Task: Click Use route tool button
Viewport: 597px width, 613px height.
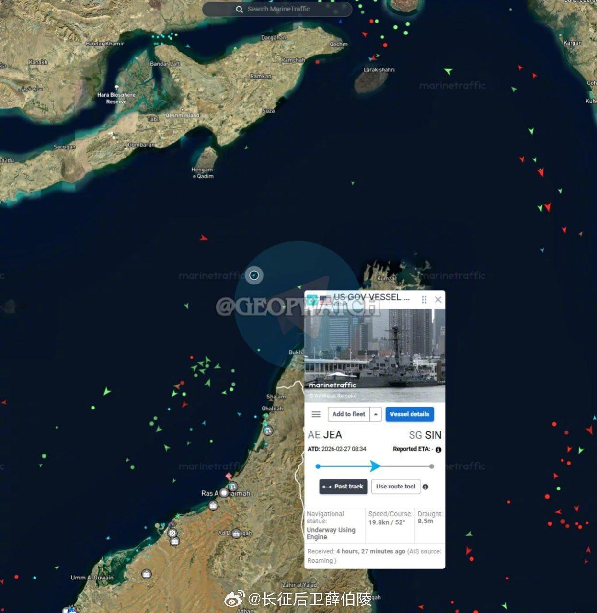Action: pos(396,487)
